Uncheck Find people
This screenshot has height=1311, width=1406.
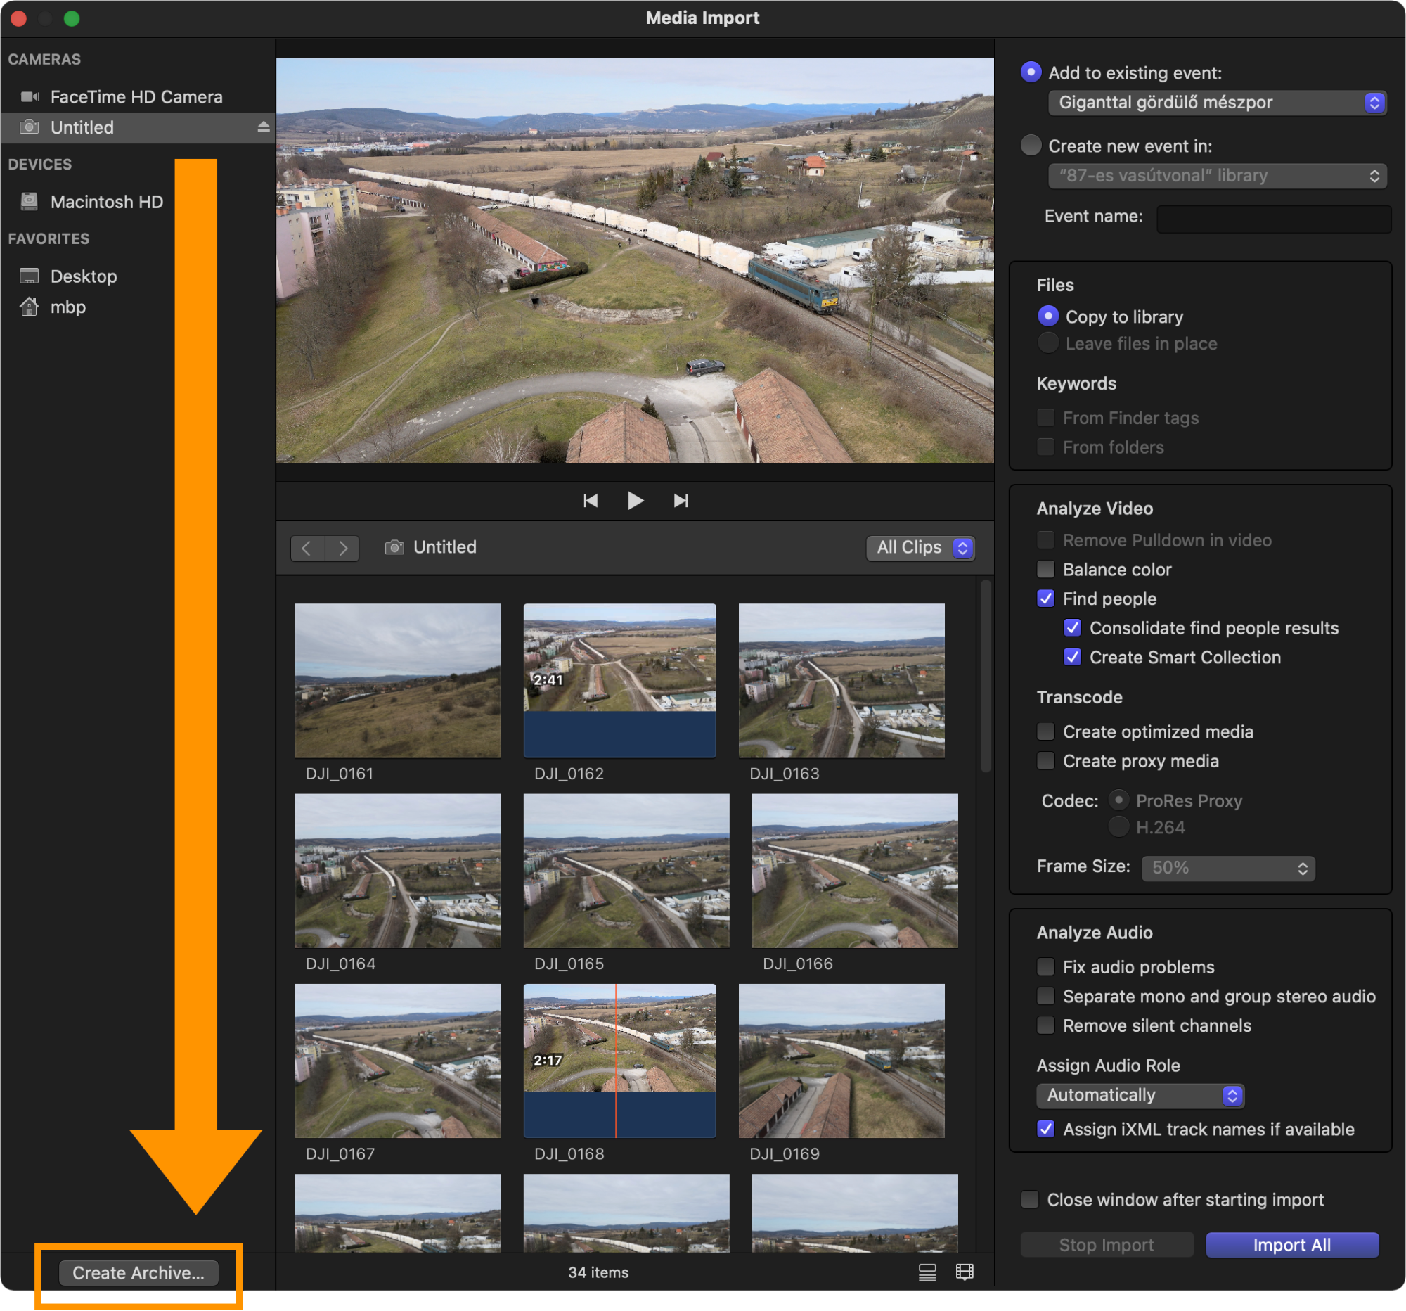(x=1045, y=599)
